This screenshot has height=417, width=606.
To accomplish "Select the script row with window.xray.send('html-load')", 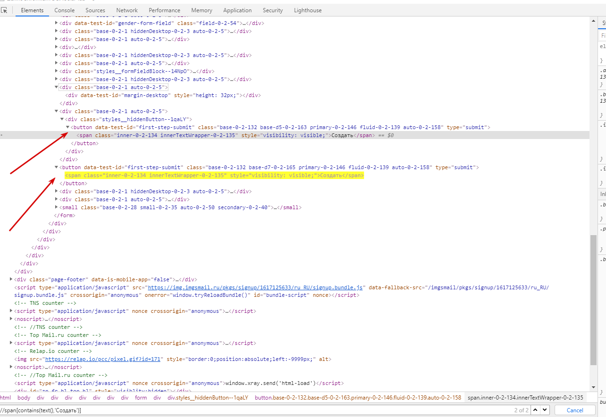I will tap(179, 383).
